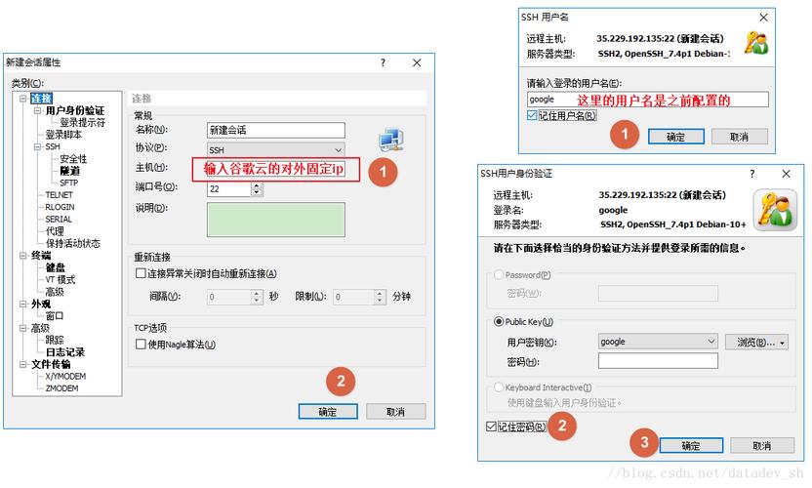This screenshot has width=812, height=488.
Task: Collapse the 文件传输 tree node
Action: [22, 364]
